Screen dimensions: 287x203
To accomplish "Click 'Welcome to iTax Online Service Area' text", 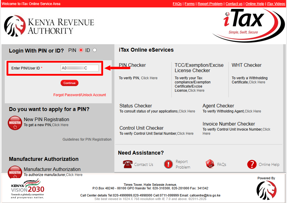I will click(x=31, y=4).
